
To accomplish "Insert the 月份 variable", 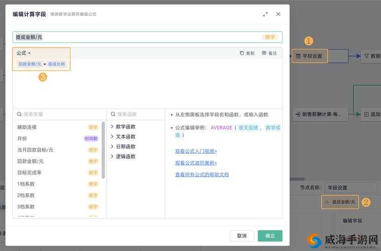I will click(58, 139).
